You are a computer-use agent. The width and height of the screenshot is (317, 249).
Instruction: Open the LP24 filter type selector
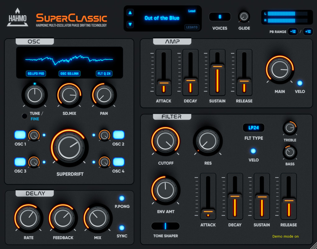pyautogui.click(x=254, y=128)
